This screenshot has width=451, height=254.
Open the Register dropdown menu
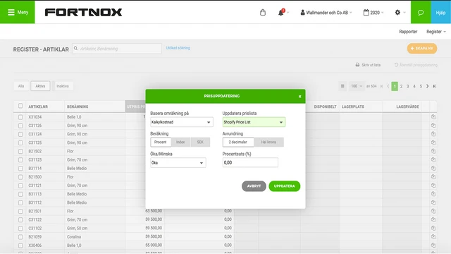click(x=435, y=32)
